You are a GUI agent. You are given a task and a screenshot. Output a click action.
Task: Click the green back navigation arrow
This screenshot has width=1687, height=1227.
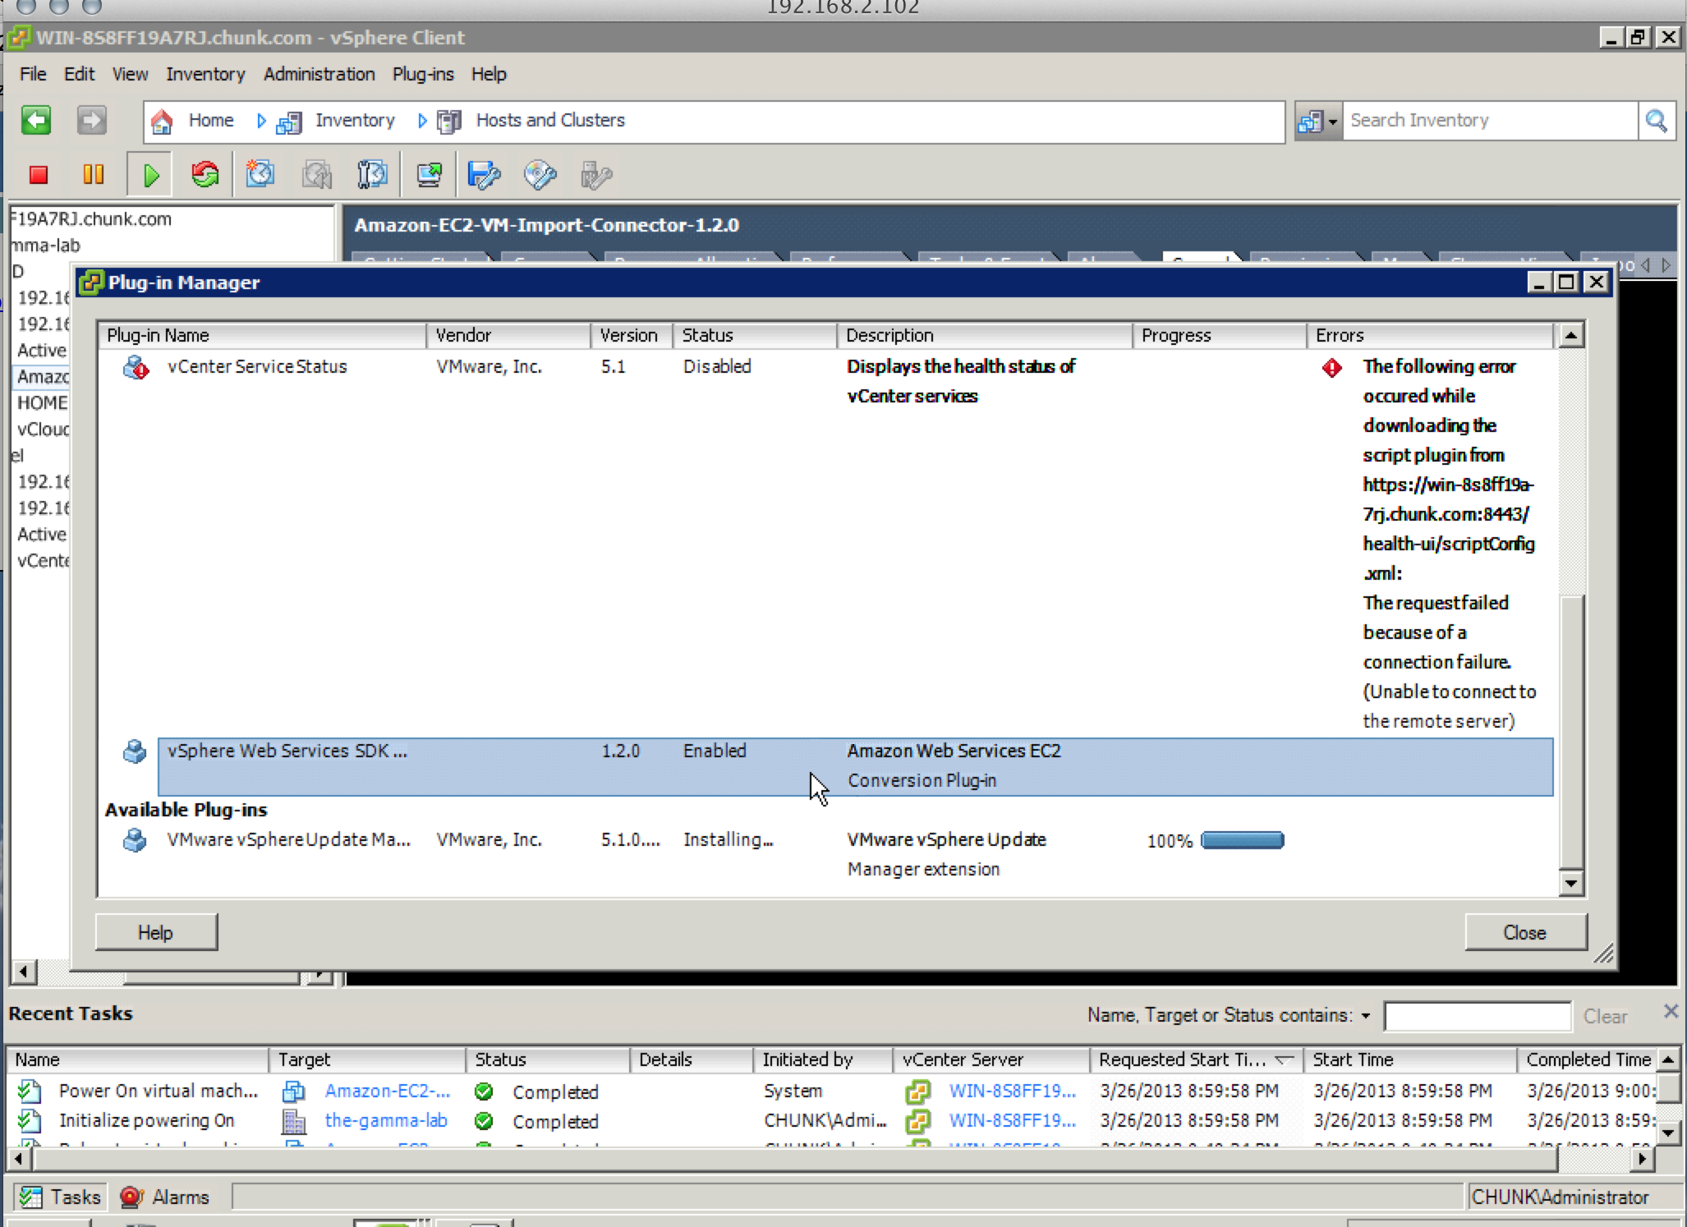pos(36,121)
